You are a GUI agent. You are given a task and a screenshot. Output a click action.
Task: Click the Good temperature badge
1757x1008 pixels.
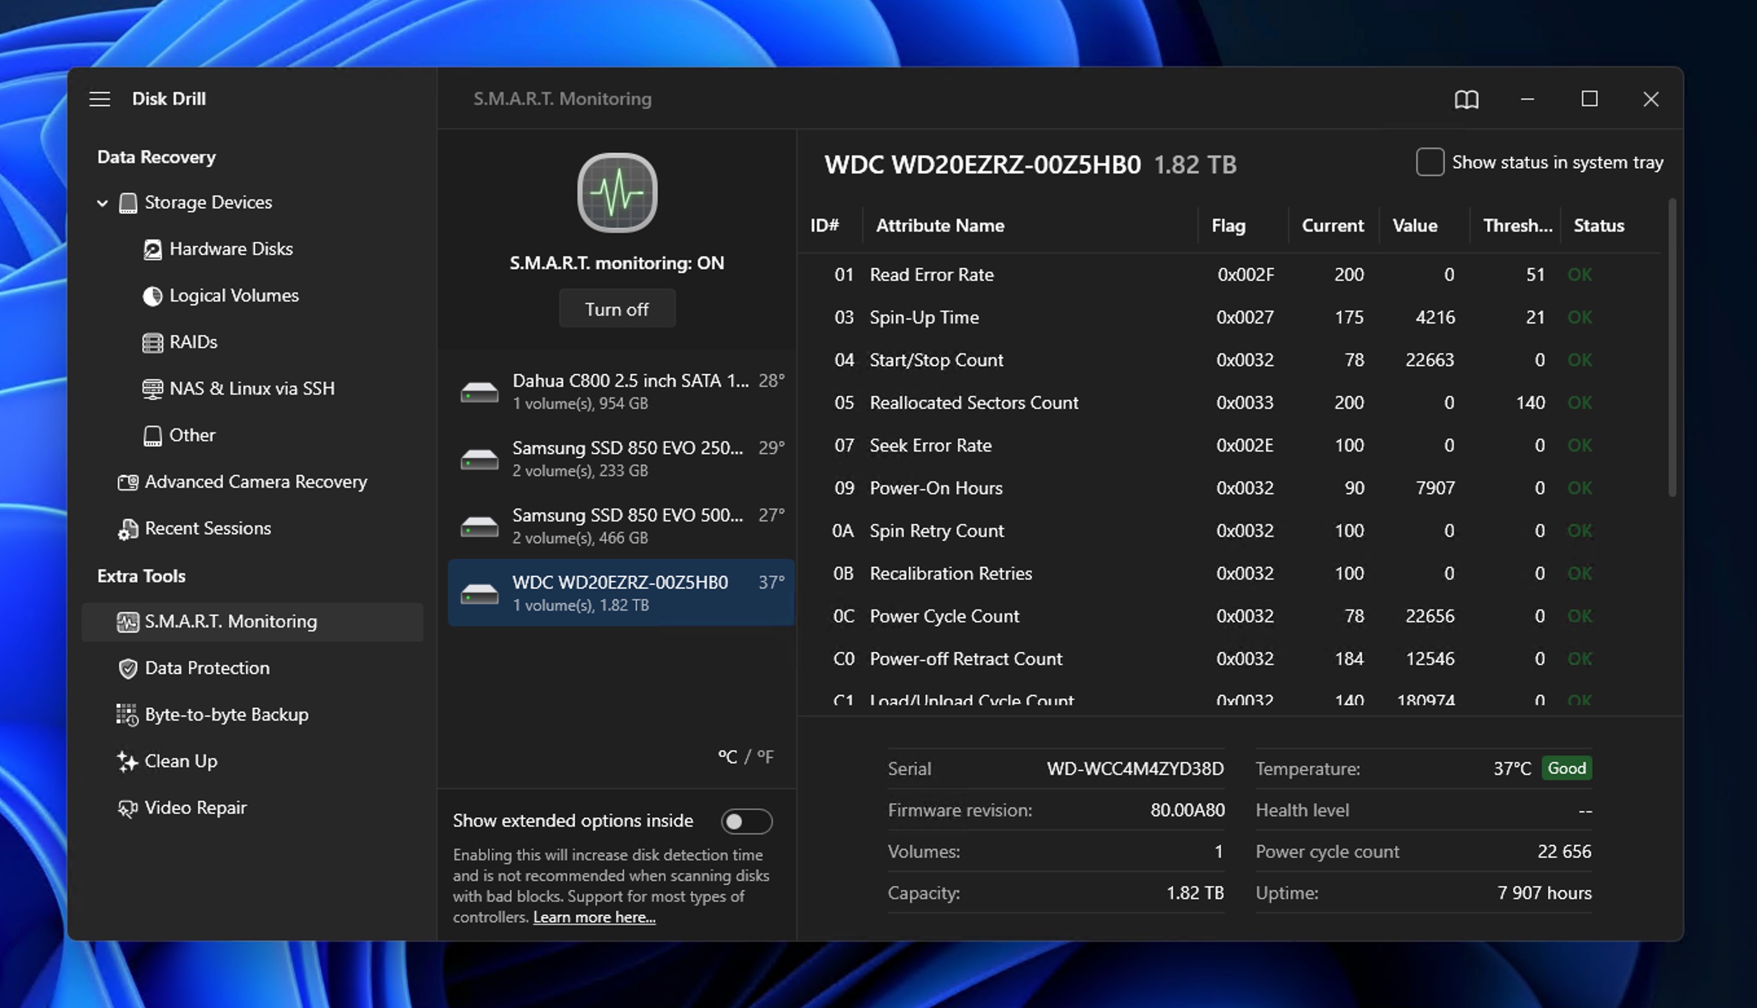pos(1567,769)
